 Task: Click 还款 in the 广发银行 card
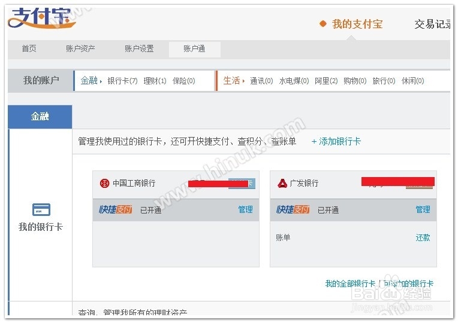pos(423,237)
